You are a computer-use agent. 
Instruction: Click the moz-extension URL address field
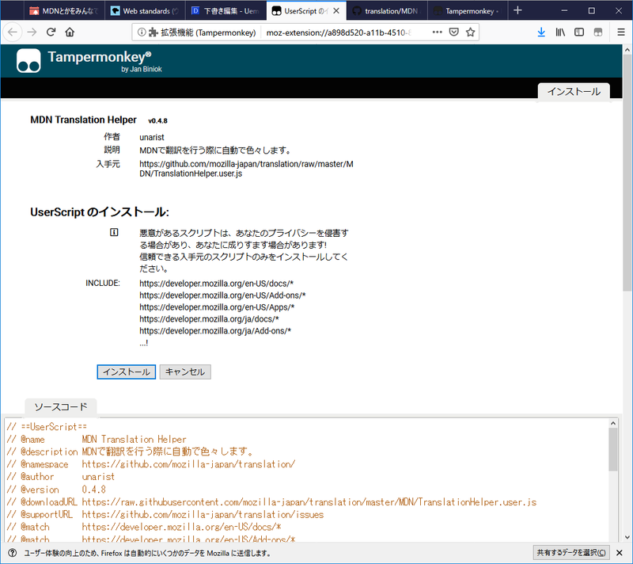(x=339, y=32)
